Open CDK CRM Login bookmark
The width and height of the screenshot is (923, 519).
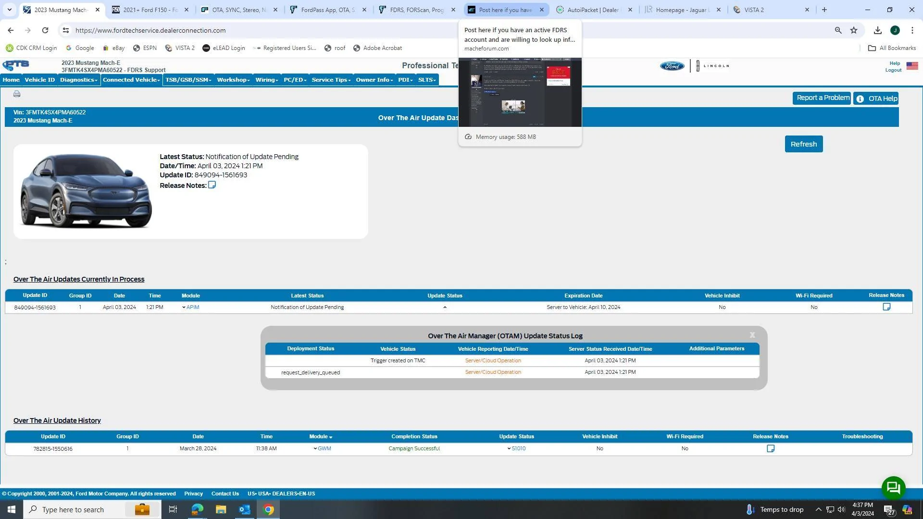coord(31,48)
